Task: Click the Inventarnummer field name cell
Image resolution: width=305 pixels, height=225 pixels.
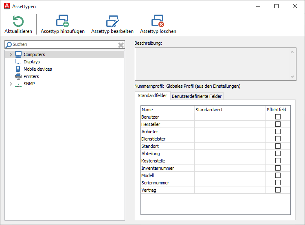Action: [x=167, y=168]
